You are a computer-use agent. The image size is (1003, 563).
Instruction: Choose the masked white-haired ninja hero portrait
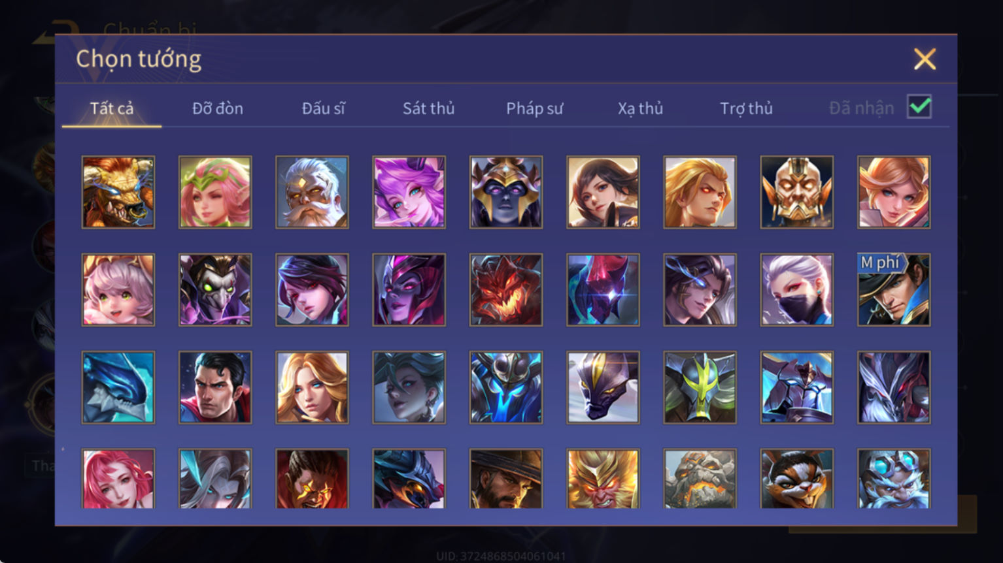796,290
